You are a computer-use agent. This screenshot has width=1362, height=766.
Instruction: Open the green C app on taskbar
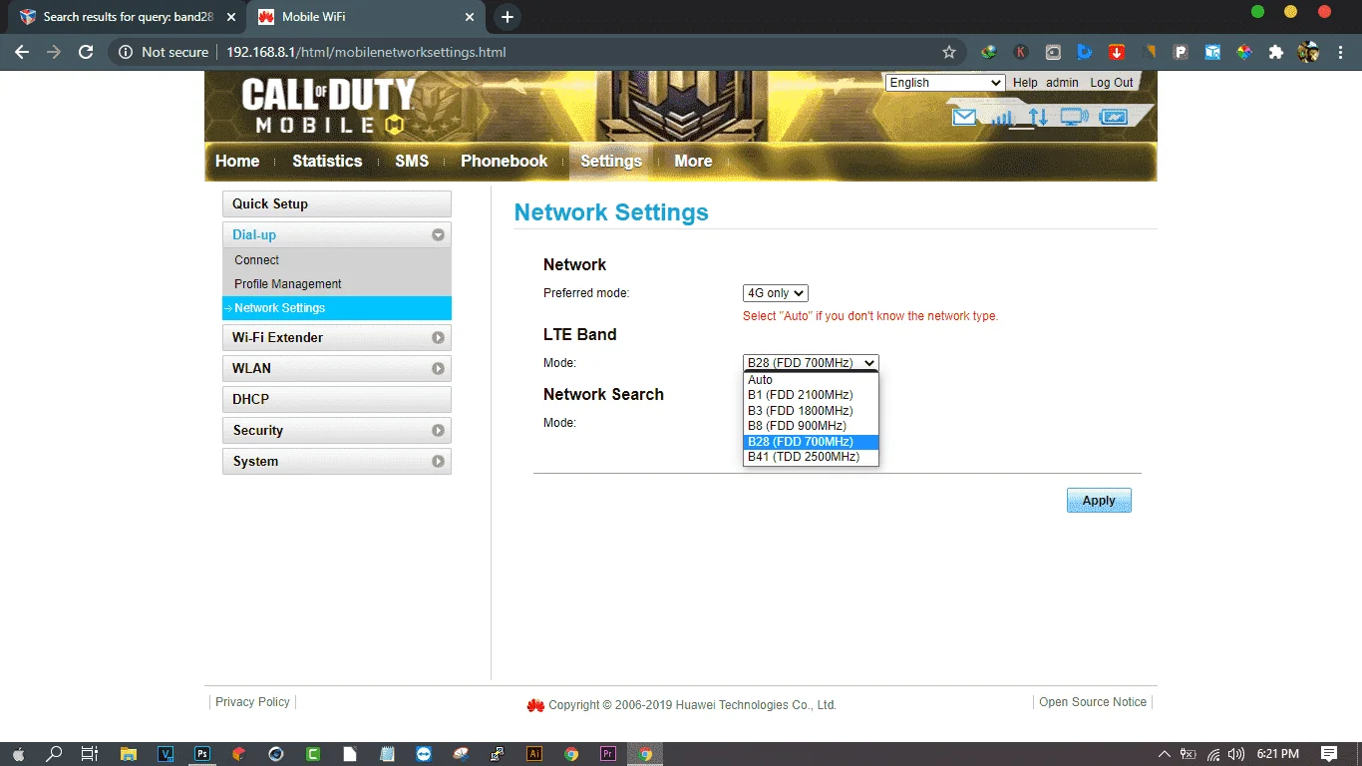[x=313, y=754]
